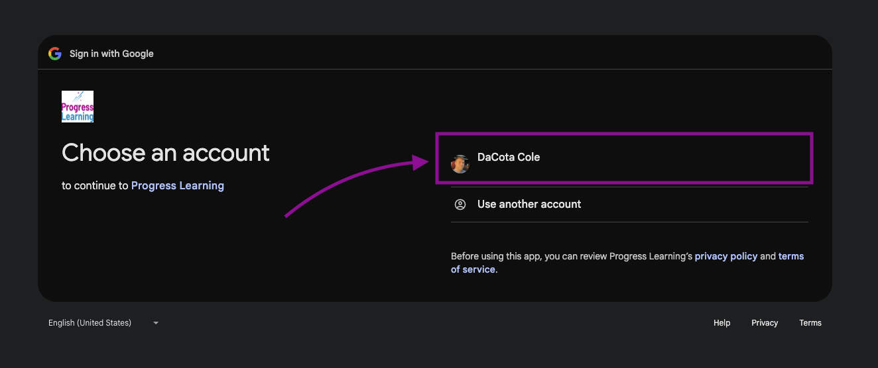Open the Help footer link

pos(721,323)
